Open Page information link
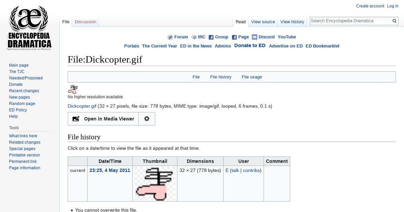The image size is (404, 212). [x=25, y=168]
